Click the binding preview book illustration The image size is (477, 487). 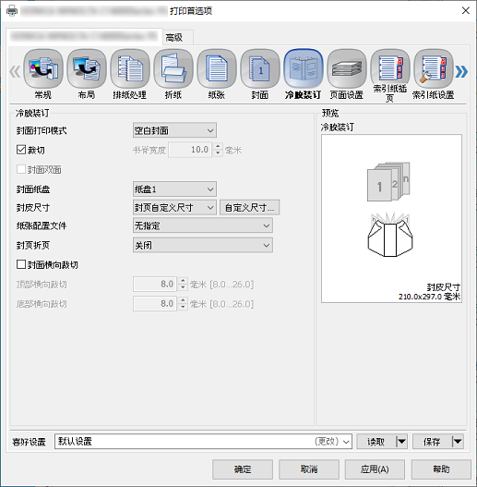pyautogui.click(x=390, y=235)
